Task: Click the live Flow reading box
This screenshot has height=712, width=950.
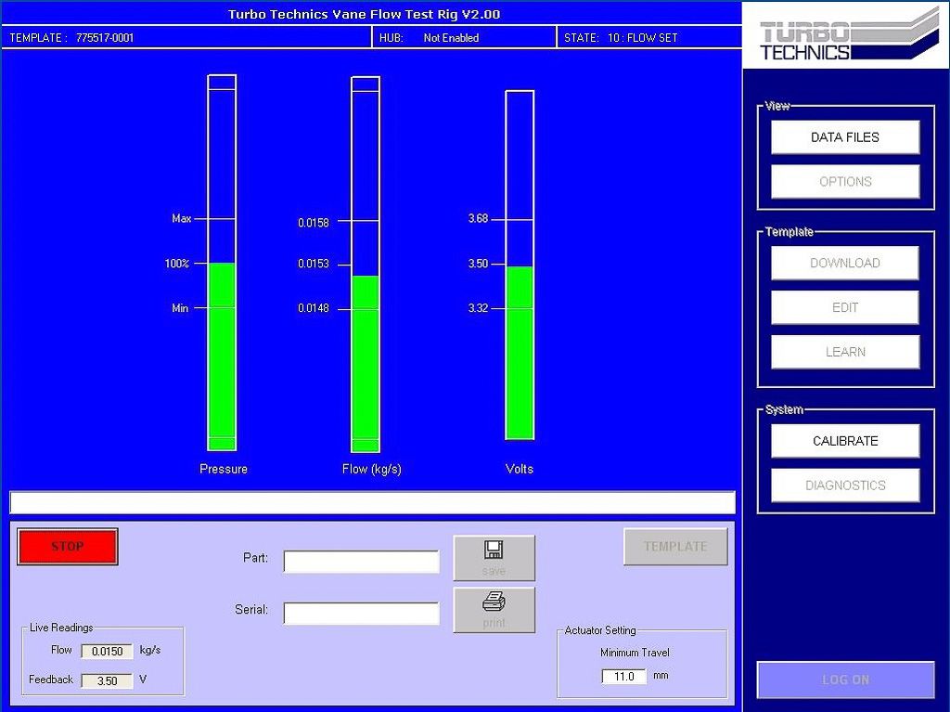Action: [x=108, y=652]
